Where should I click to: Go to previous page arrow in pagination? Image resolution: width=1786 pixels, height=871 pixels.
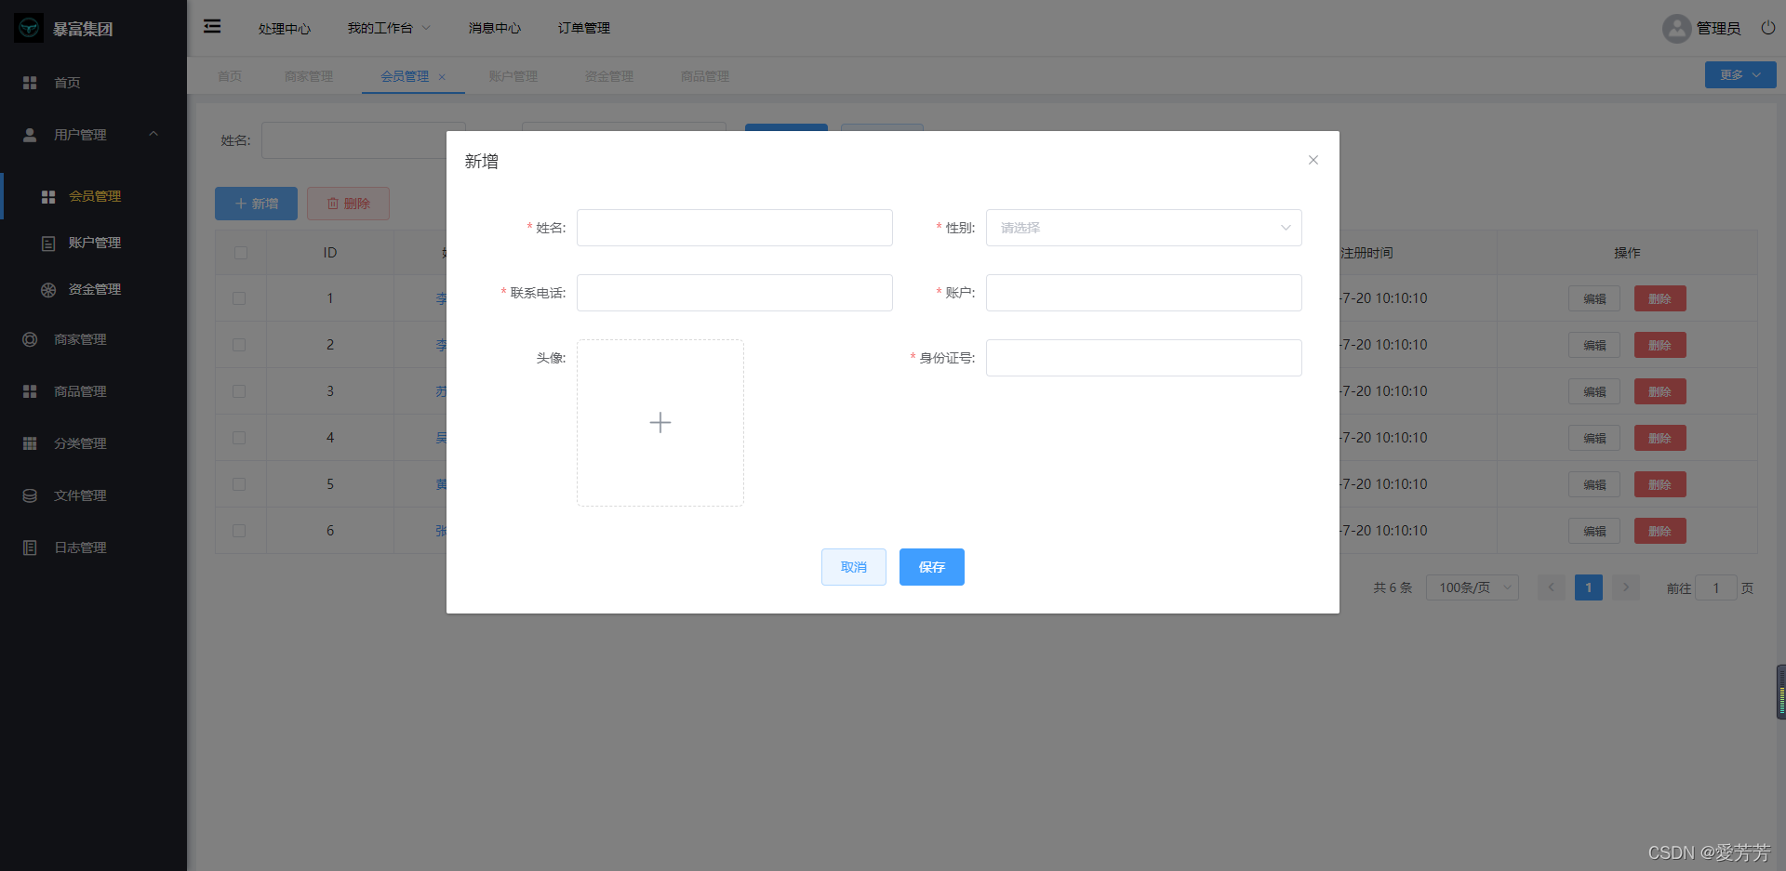[1551, 587]
